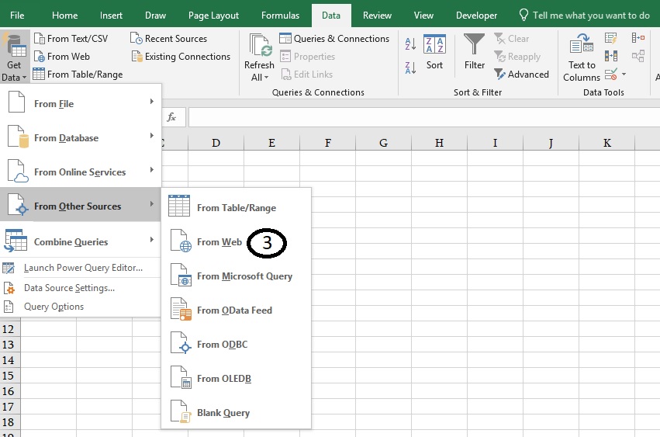660x437 pixels.
Task: Select row 16 header
Action: 9,391
